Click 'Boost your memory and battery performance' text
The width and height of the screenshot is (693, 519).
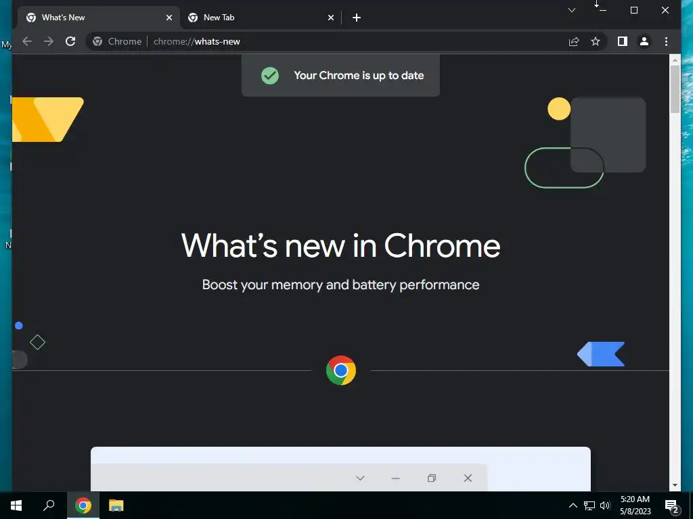point(341,285)
